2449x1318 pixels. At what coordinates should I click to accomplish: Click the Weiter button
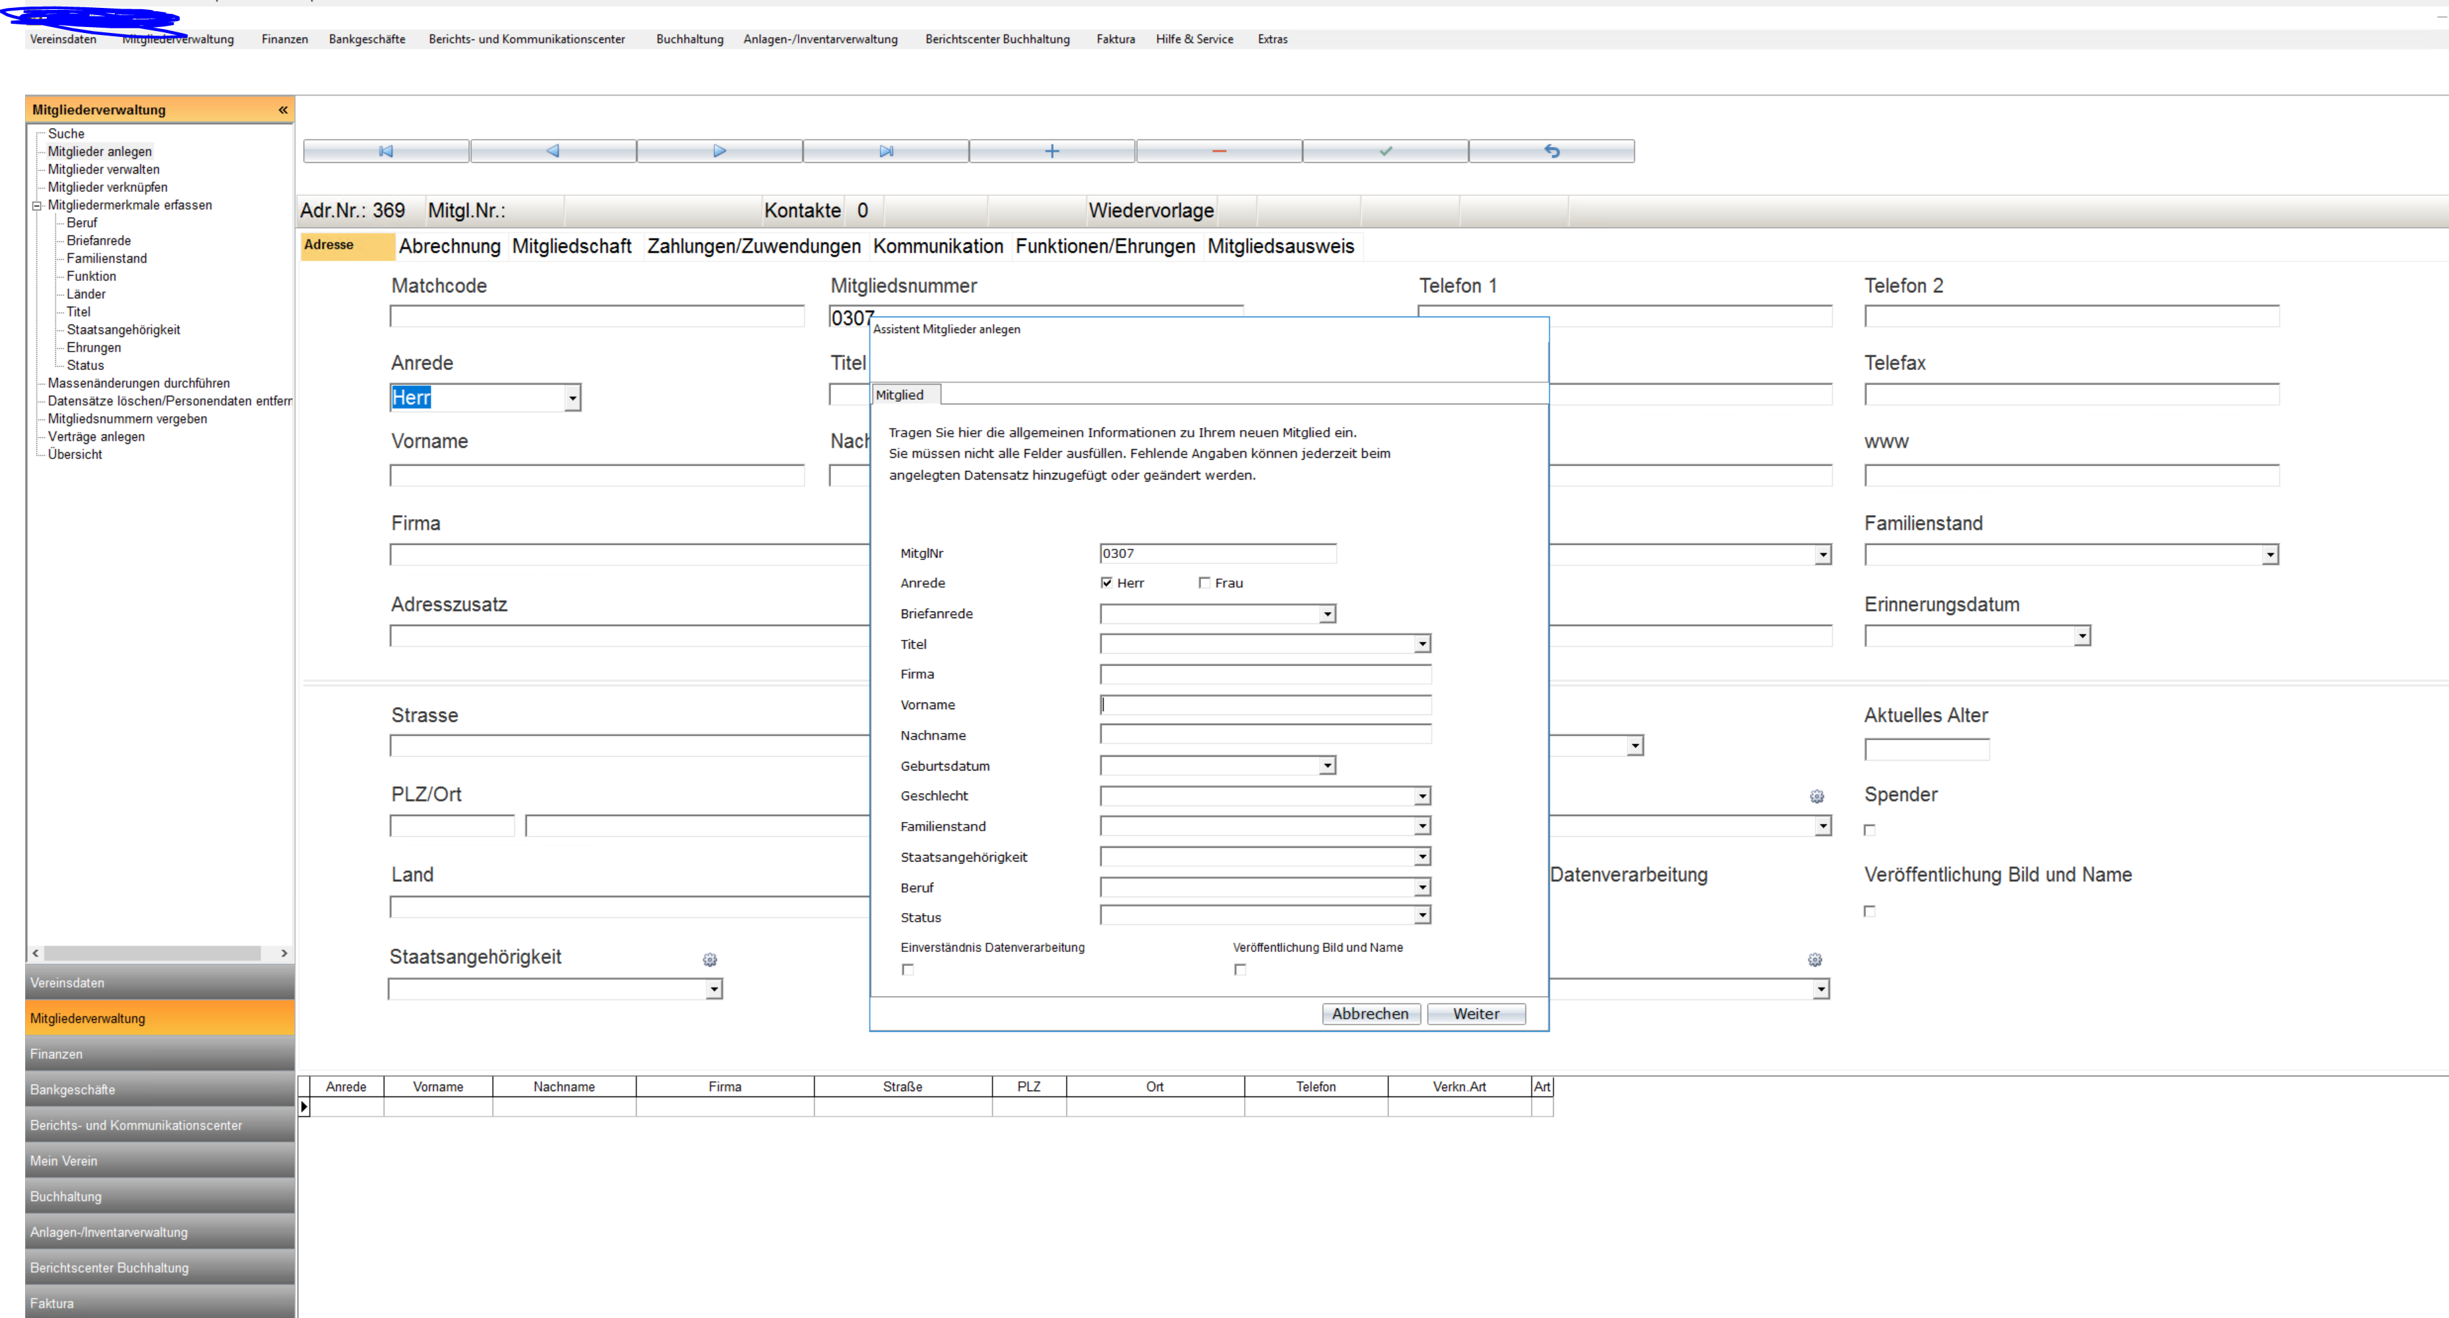[1475, 1014]
